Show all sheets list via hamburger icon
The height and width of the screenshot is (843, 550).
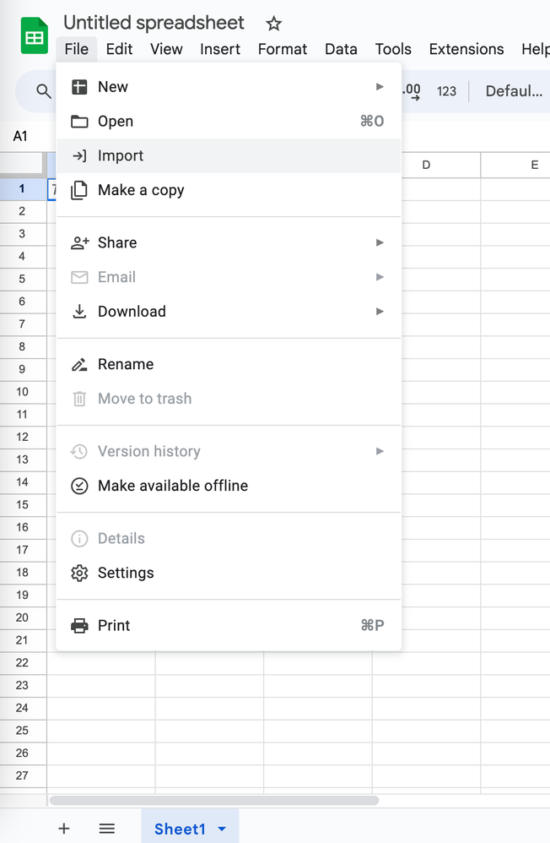tap(106, 829)
